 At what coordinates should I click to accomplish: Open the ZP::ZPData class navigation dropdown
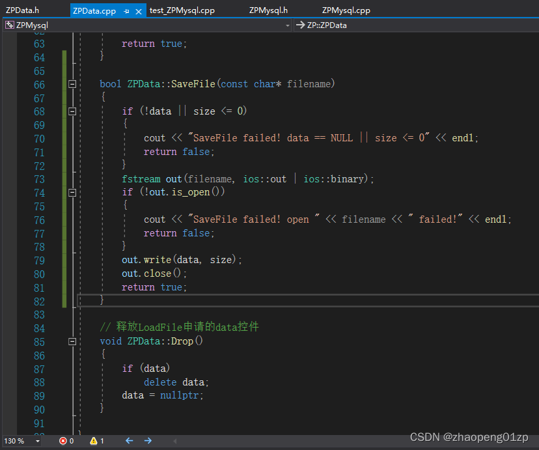417,25
